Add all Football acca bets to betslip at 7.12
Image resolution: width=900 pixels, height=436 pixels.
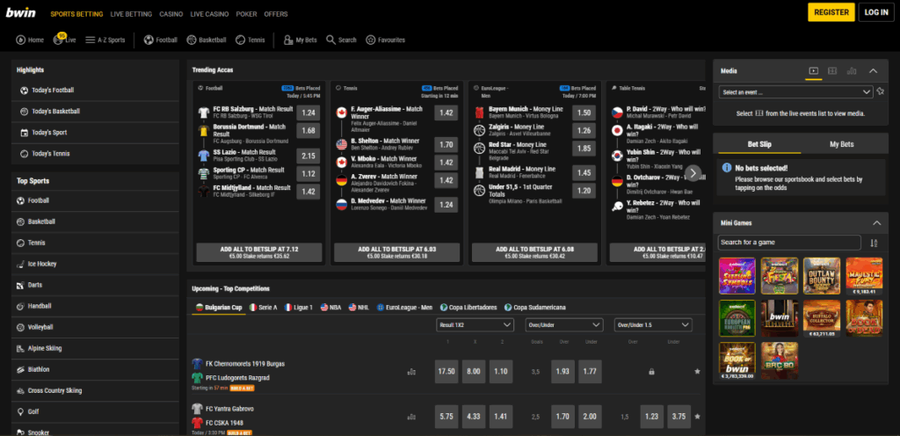258,253
